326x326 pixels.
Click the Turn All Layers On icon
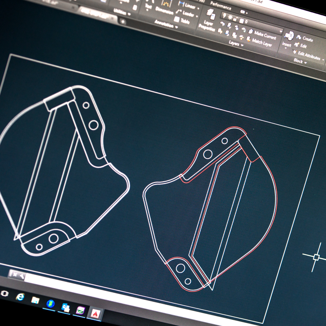pyautogui.click(x=220, y=31)
